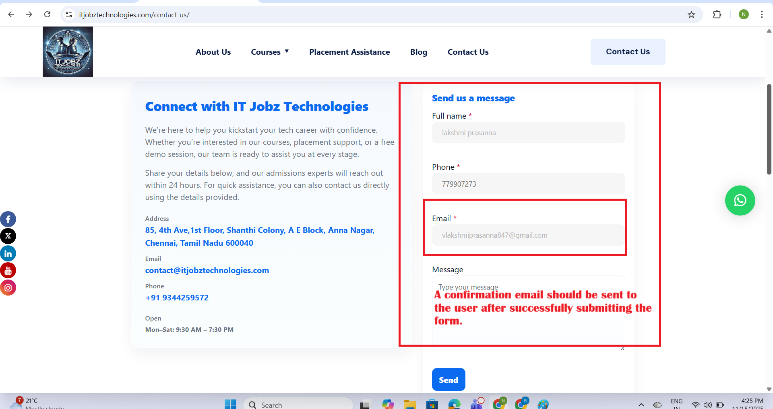Click the contact@itjobztechnologies.com email link
Screen dimensions: 773x409
click(x=207, y=270)
